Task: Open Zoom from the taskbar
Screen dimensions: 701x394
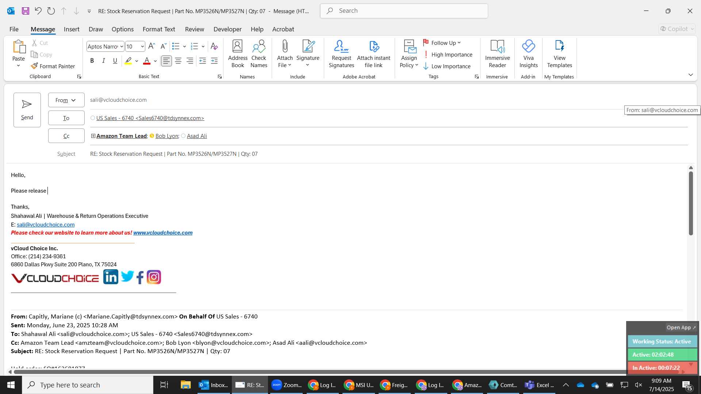Action: (287, 385)
